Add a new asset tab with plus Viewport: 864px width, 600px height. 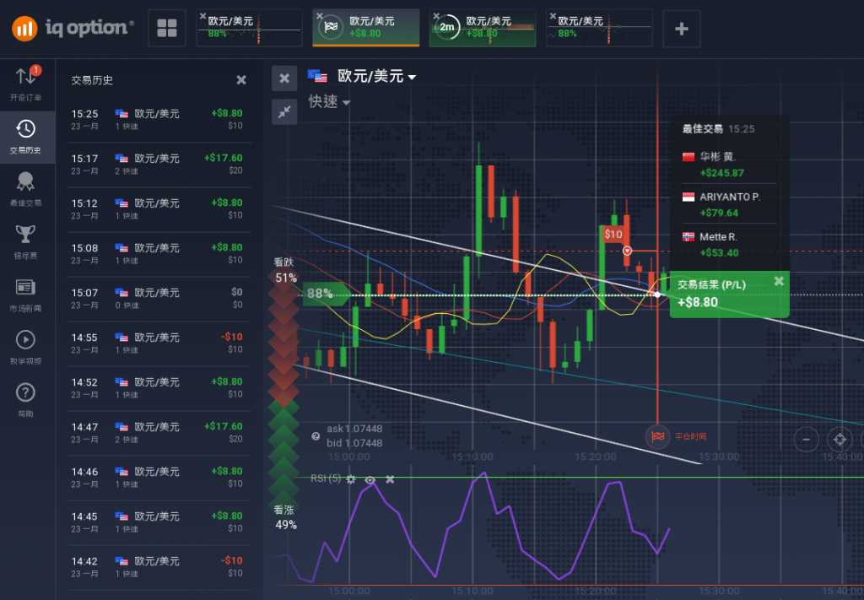point(682,29)
